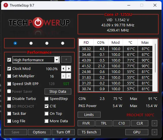Select the first profile radio button
Image resolution: width=163 pixels, height=140 pixels.
tap(15, 43)
